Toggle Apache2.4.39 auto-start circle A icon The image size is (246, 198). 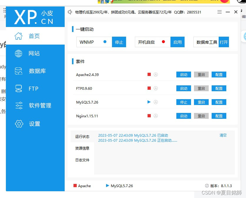click(156, 75)
